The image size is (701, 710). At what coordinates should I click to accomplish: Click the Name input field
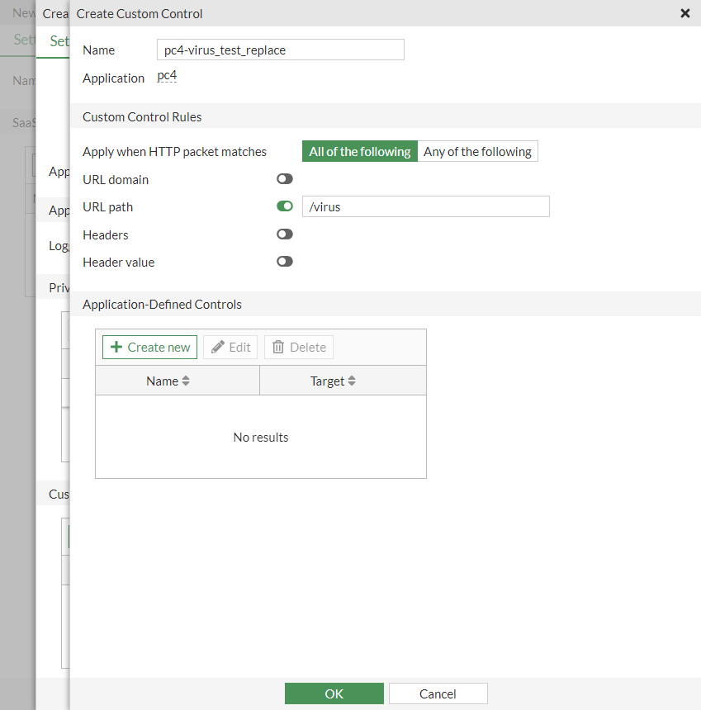click(x=280, y=50)
